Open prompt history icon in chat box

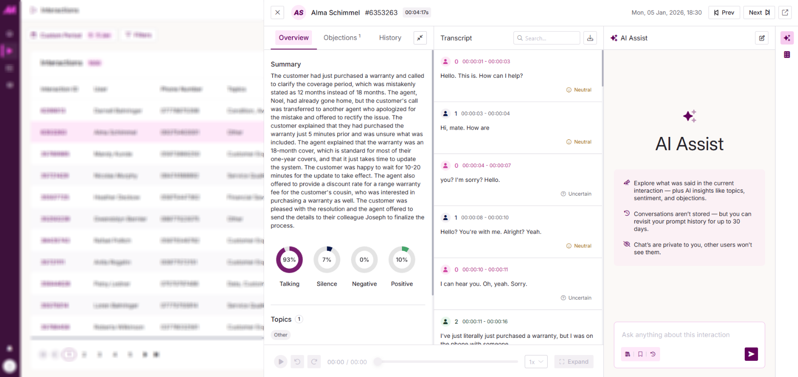click(653, 354)
